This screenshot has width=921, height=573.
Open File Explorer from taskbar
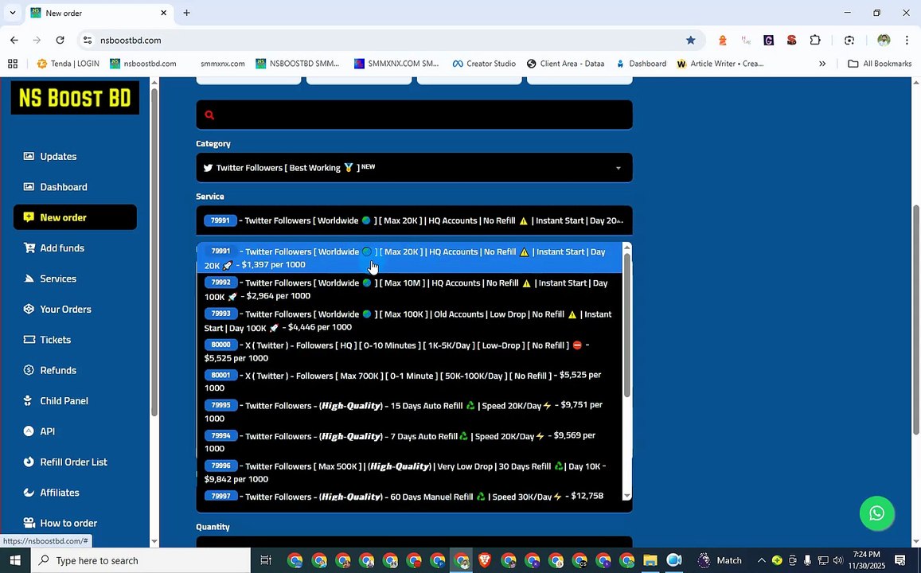coord(650,561)
